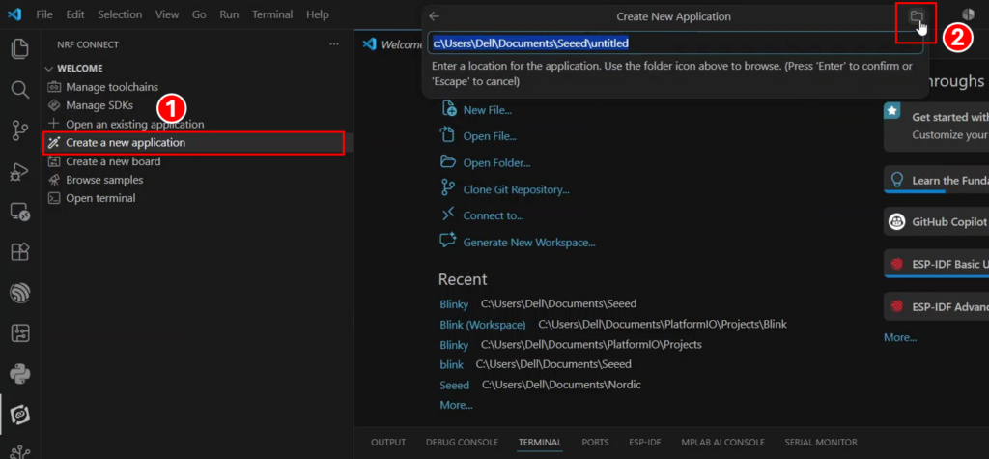Open the Explorer view in activity bar

(20, 48)
